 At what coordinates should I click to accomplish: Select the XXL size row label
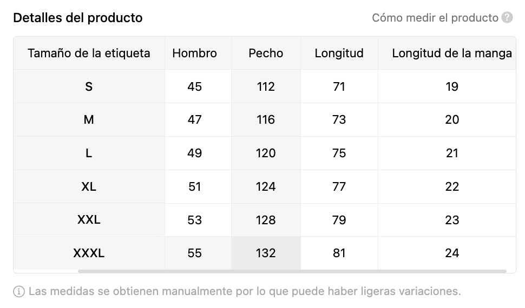click(89, 220)
